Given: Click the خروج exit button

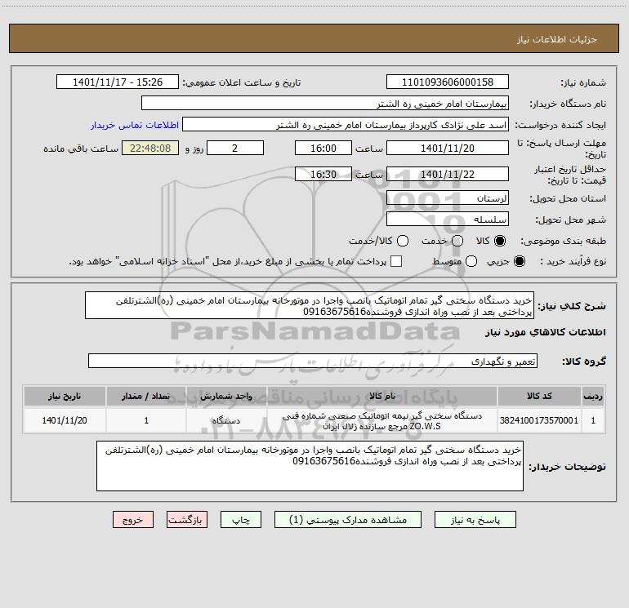Looking at the screenshot, I should coord(133,520).
